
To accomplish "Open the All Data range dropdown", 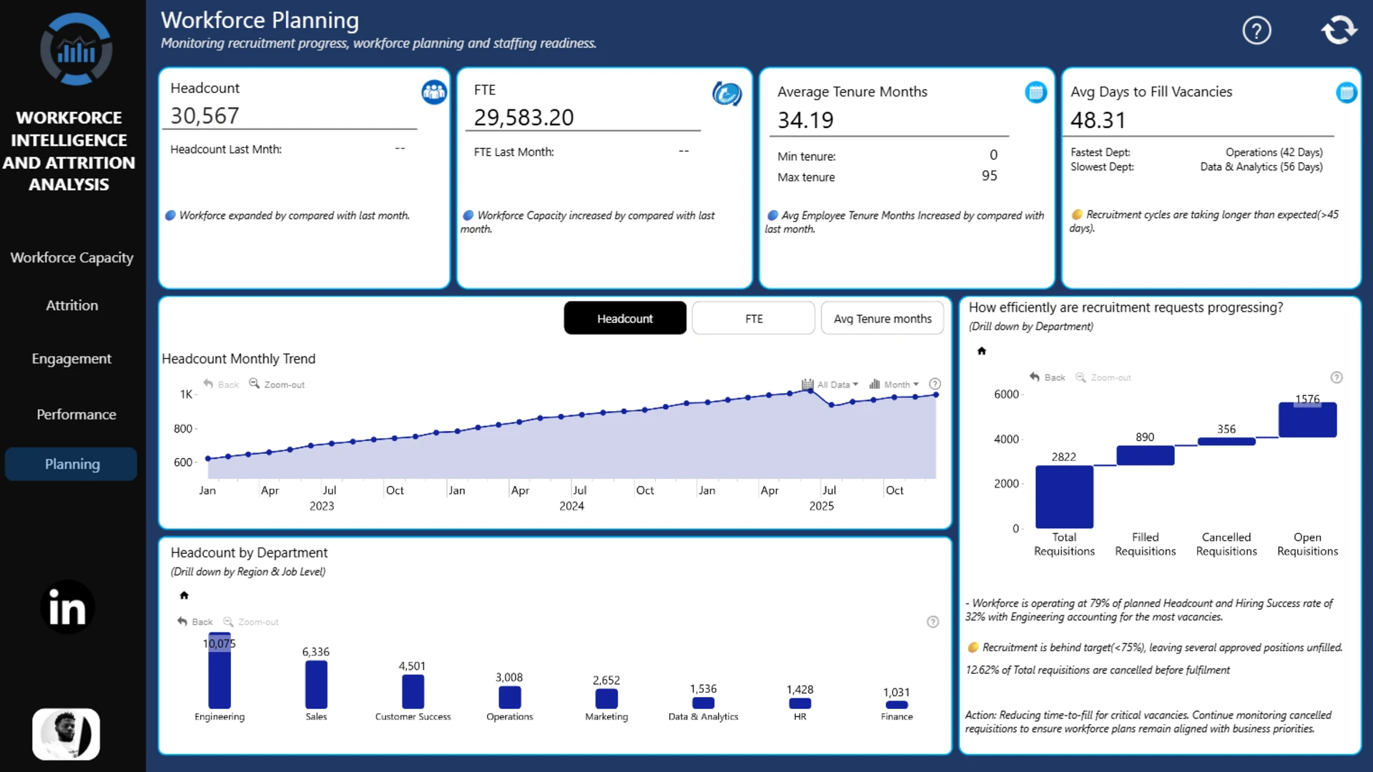I will point(830,385).
